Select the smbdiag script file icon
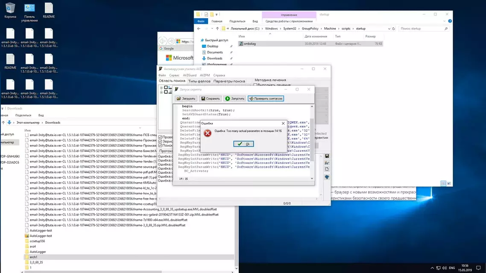 click(241, 44)
